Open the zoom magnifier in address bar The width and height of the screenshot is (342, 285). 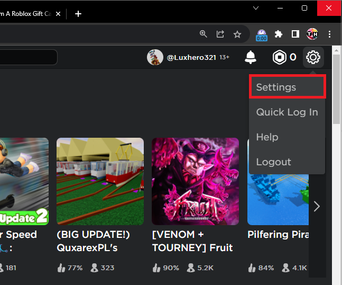click(204, 34)
